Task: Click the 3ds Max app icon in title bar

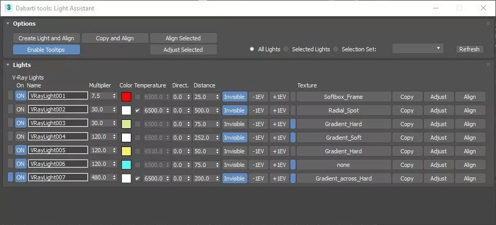Action: [x=9, y=8]
